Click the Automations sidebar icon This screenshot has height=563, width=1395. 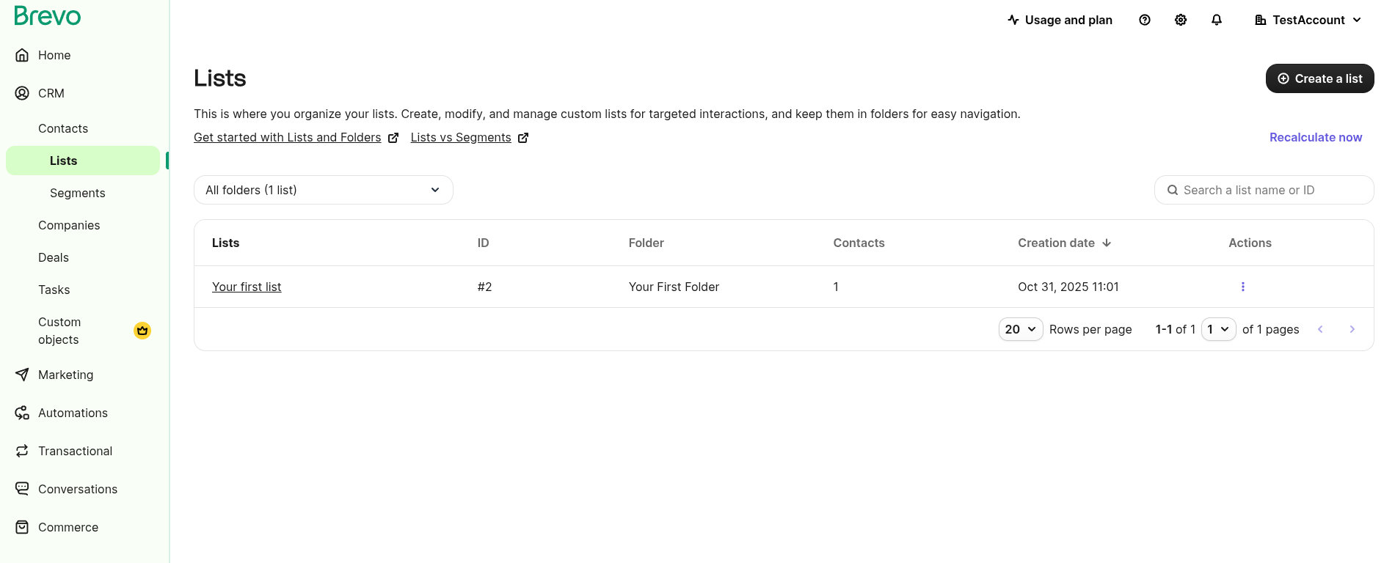[x=22, y=413]
